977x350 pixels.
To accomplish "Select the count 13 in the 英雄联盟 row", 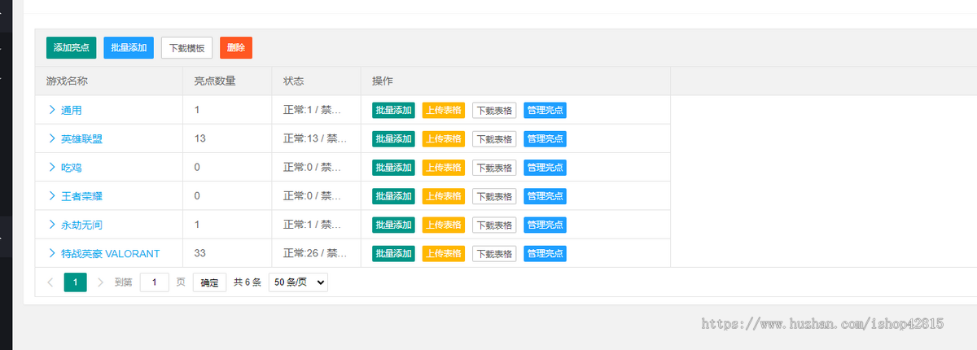I will [200, 138].
